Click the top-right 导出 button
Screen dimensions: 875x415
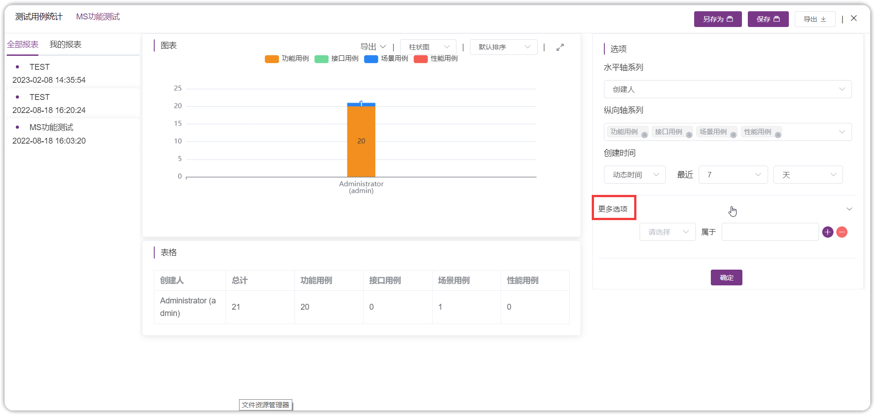click(x=815, y=19)
